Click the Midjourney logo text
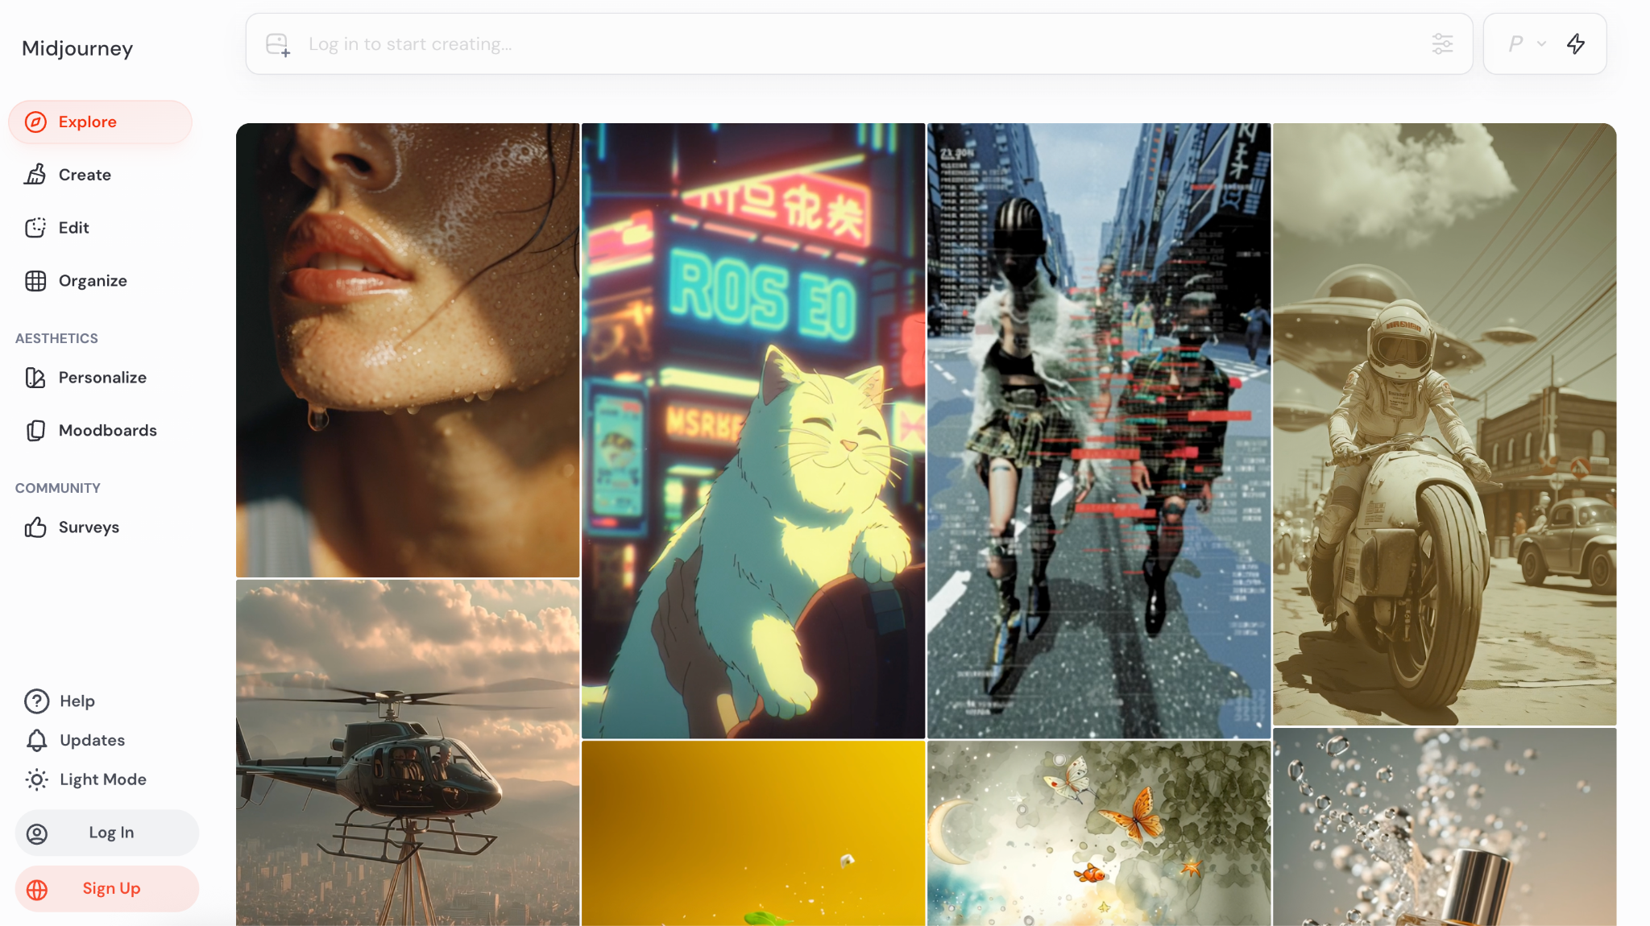 (77, 48)
